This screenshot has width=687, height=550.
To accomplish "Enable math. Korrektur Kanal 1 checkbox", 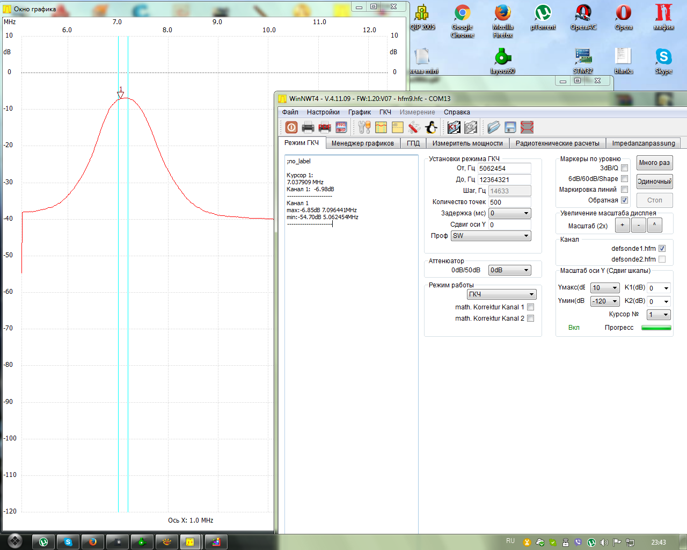I will point(530,307).
